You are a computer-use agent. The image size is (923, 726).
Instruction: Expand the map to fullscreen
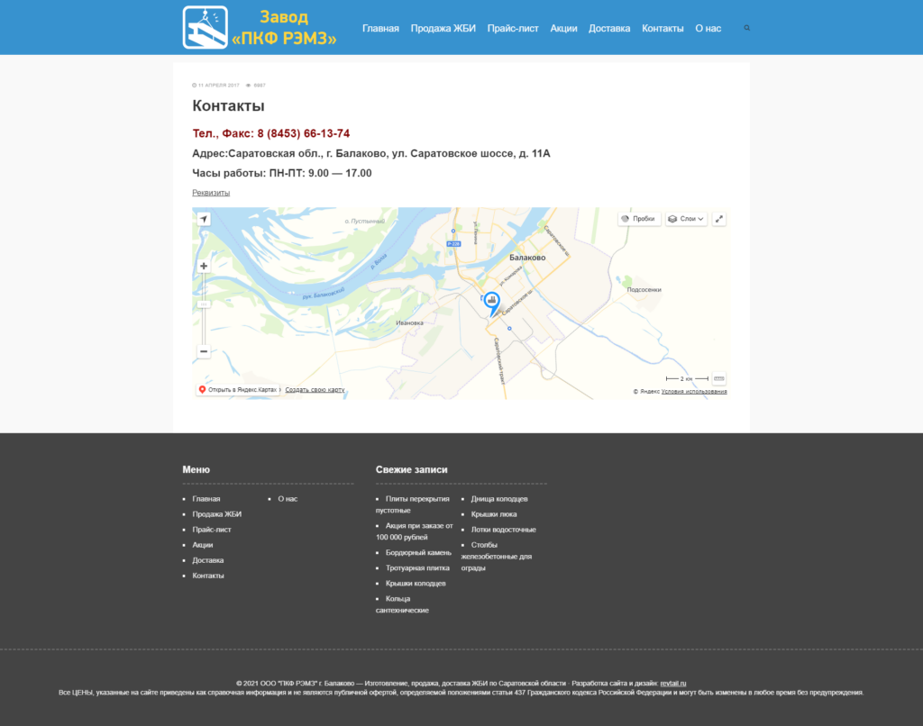(718, 219)
